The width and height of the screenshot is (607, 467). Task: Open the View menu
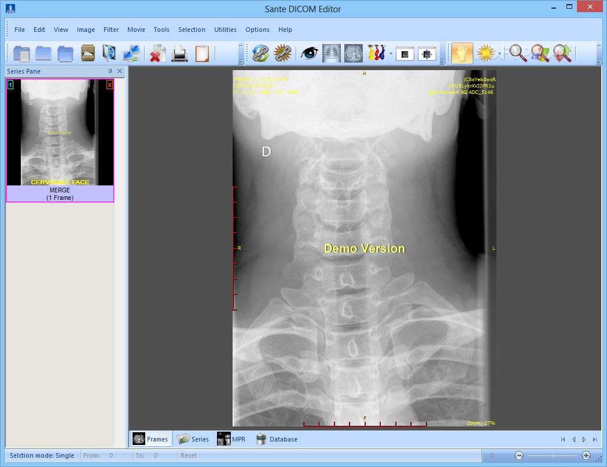coord(61,30)
